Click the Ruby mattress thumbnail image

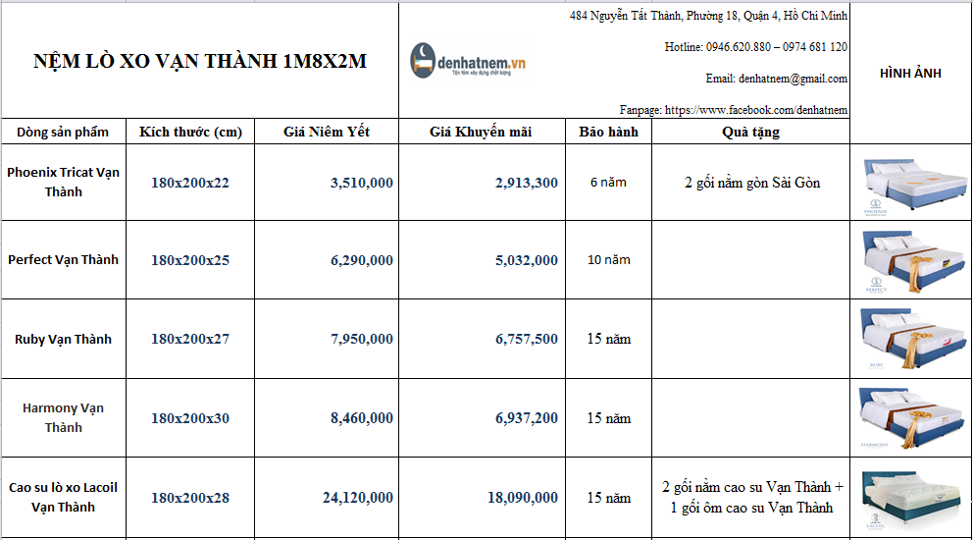pos(913,339)
